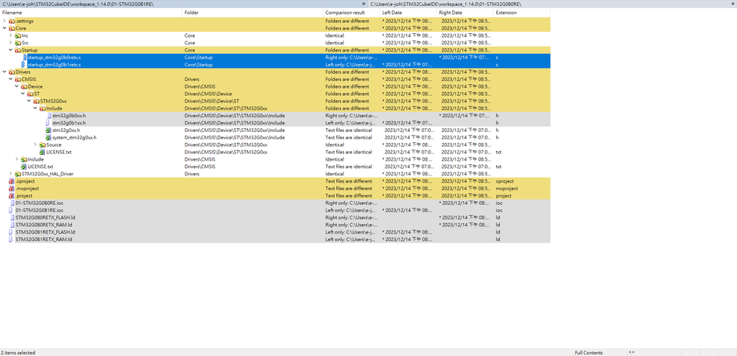
Task: Collapse the Drivers folder
Action: (x=4, y=71)
